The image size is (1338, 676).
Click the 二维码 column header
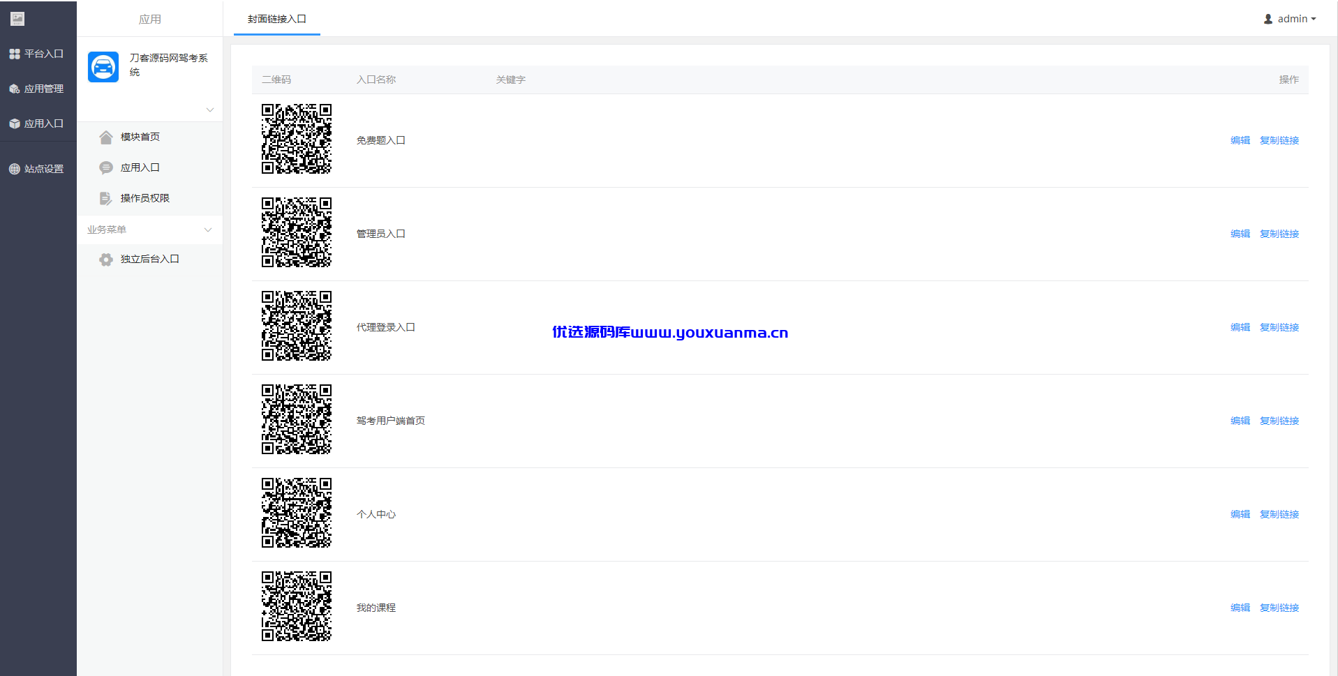click(x=276, y=80)
